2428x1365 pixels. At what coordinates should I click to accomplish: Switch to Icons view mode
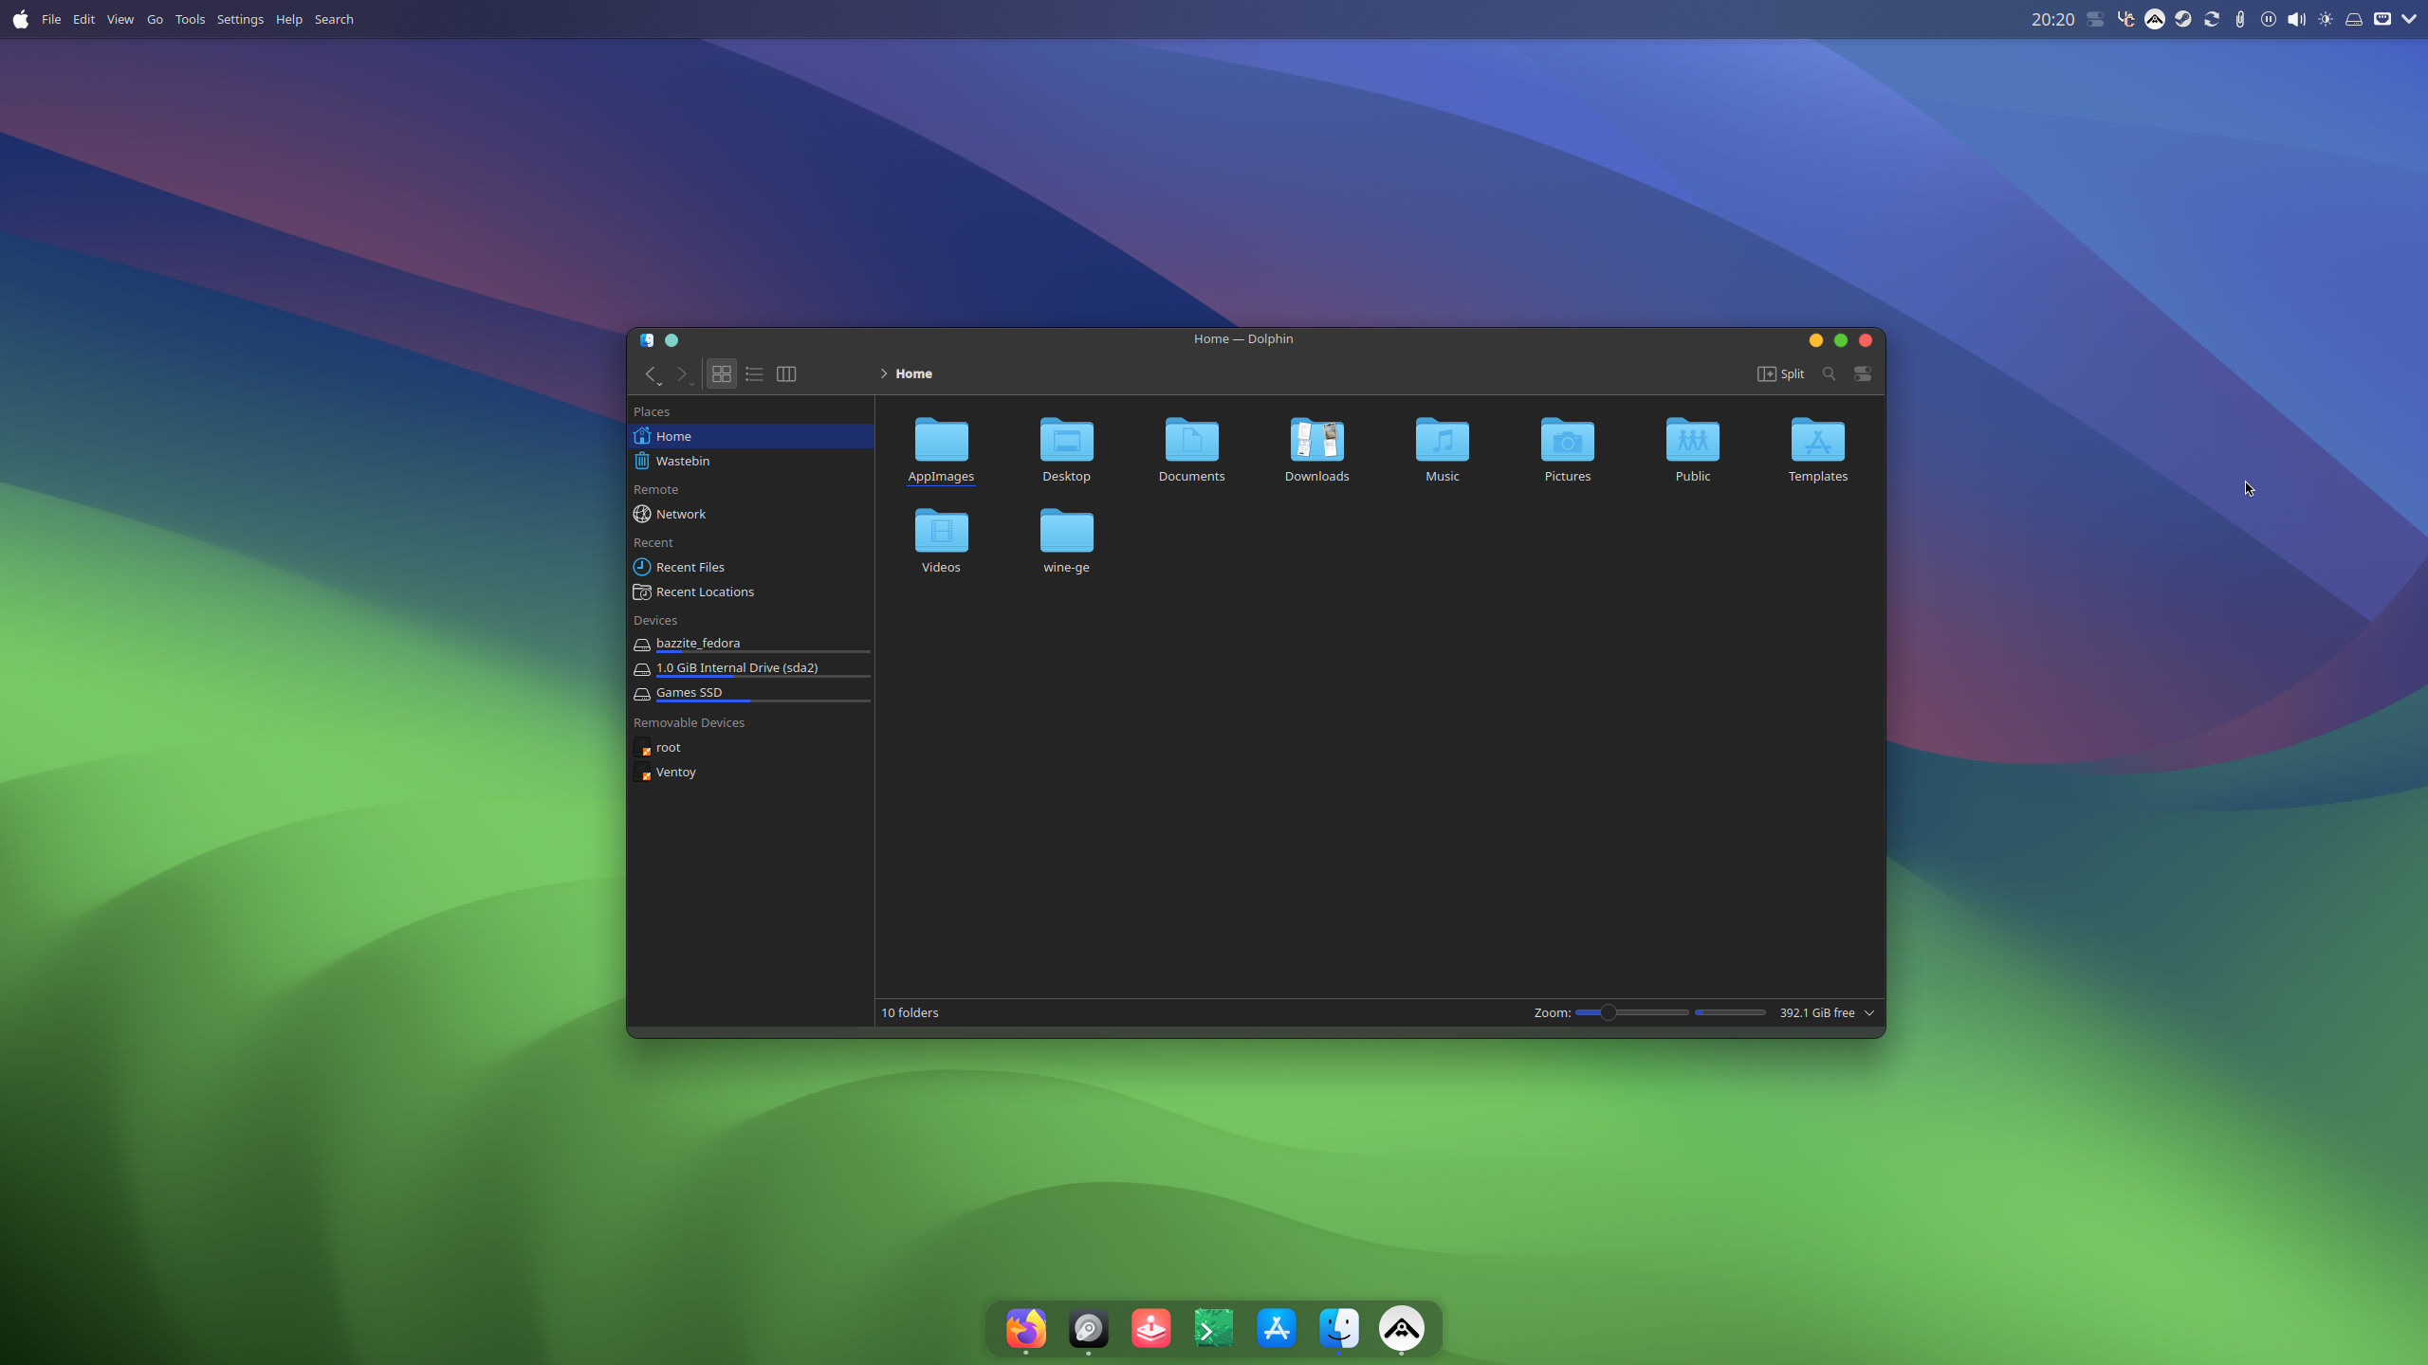point(721,373)
